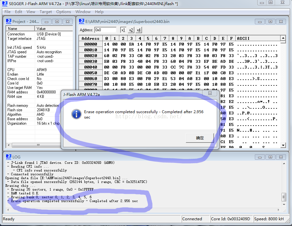The width and height of the screenshot is (292, 226).
Task: Maximize the LOG window
Action: coord(270,157)
